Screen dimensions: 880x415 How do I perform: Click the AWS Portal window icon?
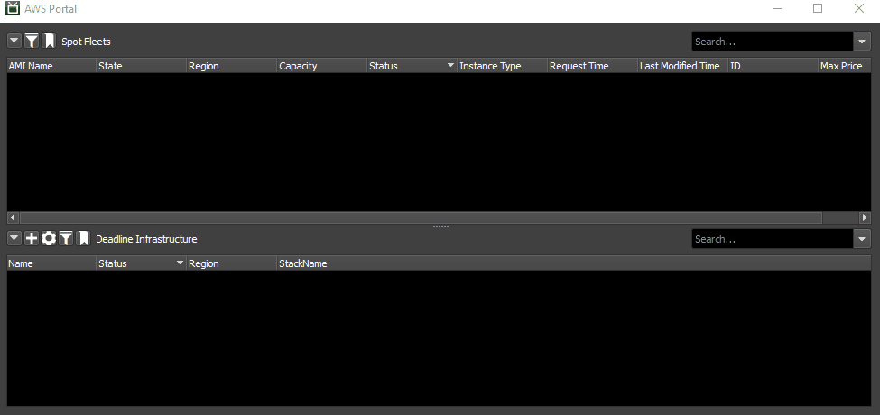coord(13,8)
